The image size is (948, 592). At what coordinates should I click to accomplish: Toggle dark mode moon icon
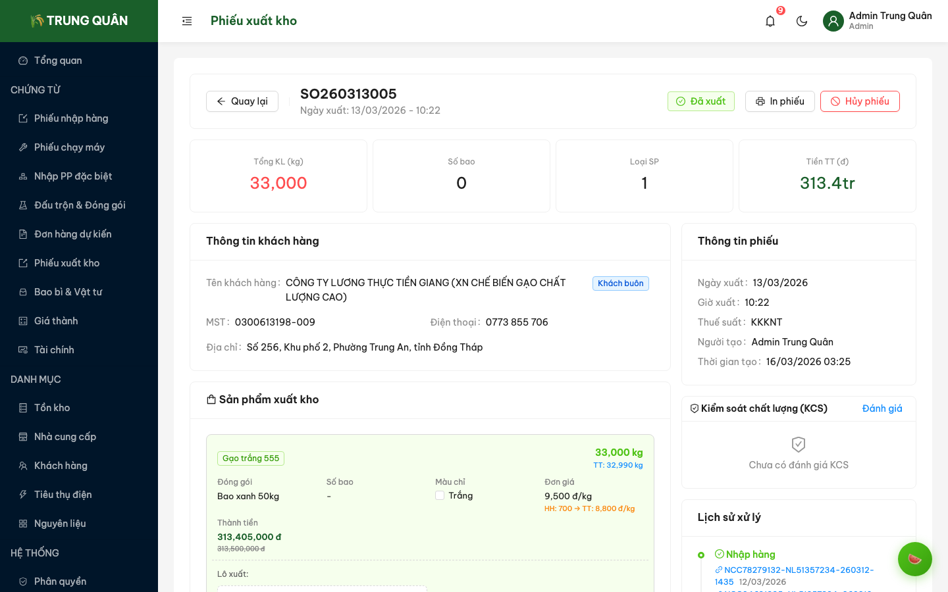tap(802, 21)
